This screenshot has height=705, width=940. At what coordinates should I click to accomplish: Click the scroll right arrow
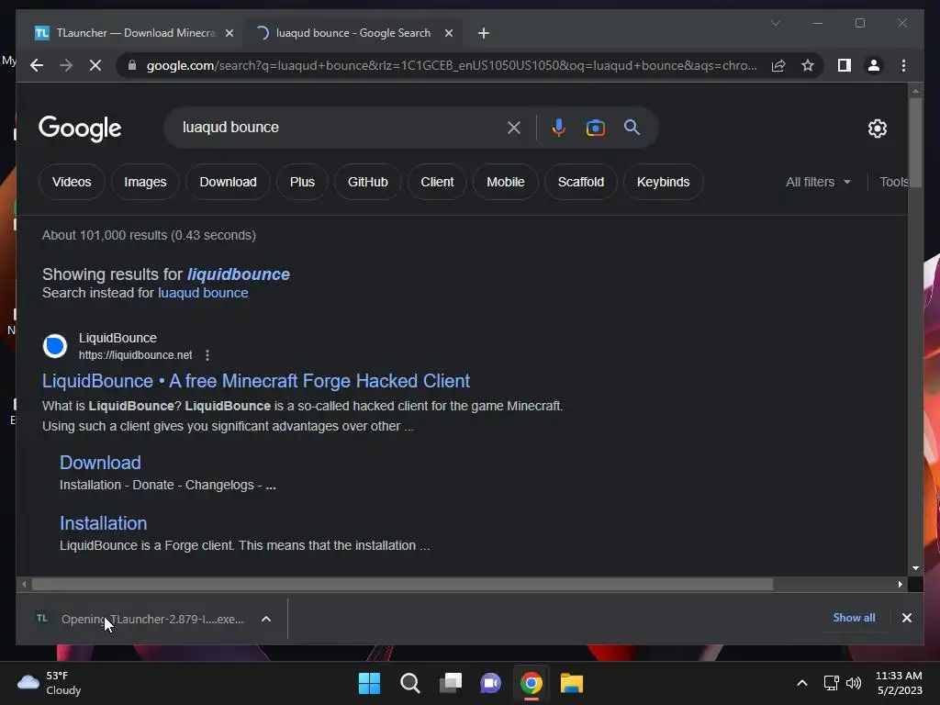tap(901, 584)
